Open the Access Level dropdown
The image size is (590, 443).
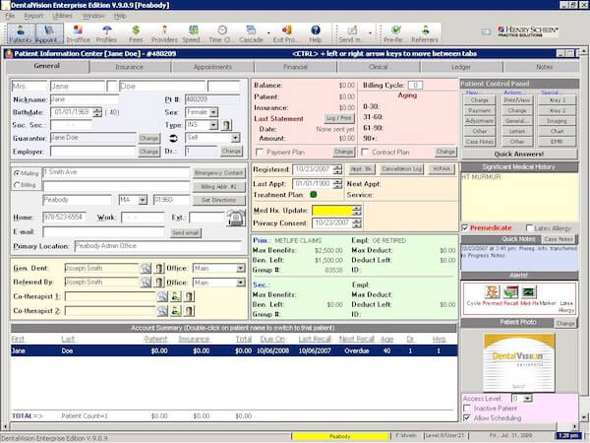coord(528,398)
